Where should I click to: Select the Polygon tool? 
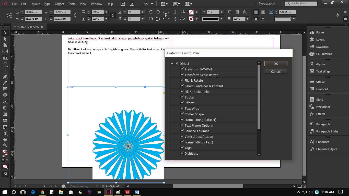[x=5, y=95]
